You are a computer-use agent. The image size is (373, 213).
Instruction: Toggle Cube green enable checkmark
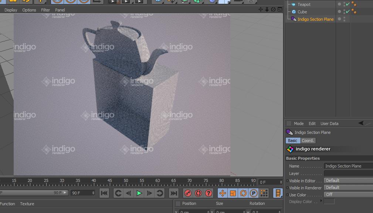click(348, 11)
